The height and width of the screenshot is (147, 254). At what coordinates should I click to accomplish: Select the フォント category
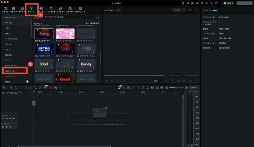[8, 44]
